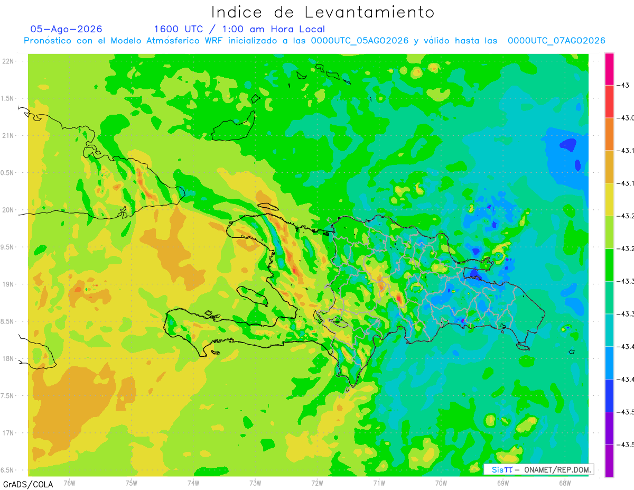This screenshot has height=490, width=634.
Task: Click the dark blue swatch in the color scale
Action: pos(609,395)
